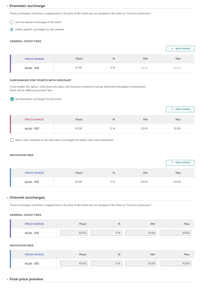
Task: Collapse the Channel surcharges section chevron
Action: coord(7,198)
